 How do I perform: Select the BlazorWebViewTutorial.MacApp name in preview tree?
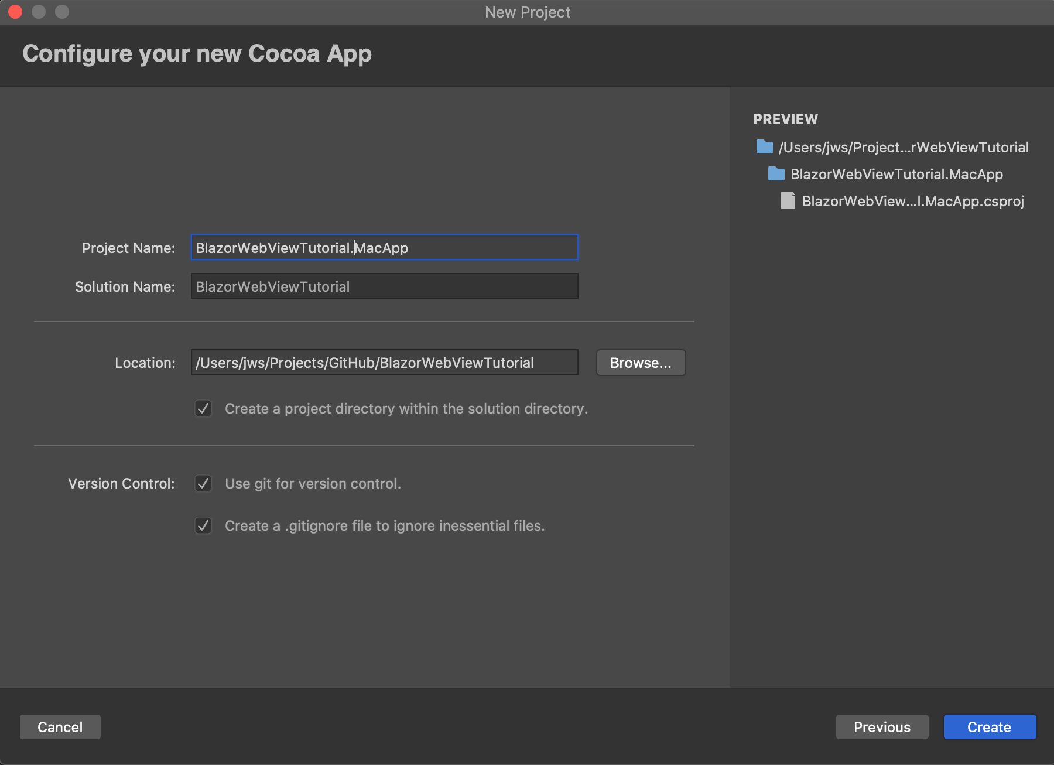(x=896, y=174)
